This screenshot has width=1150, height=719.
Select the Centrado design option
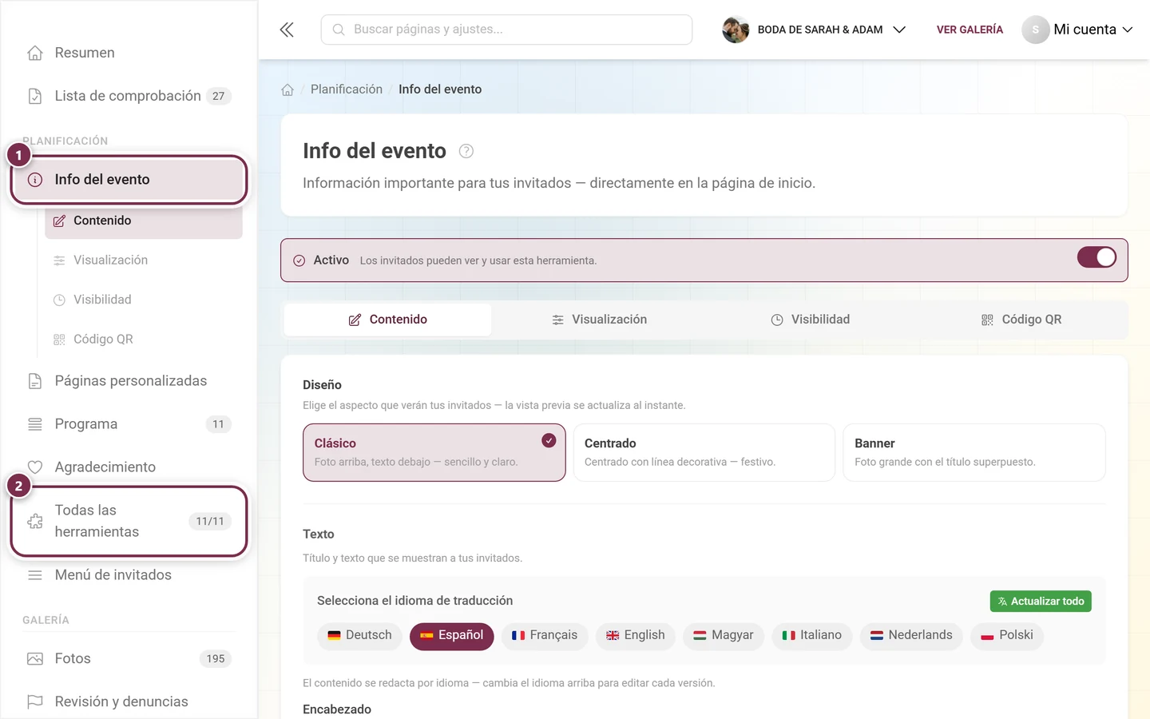704,452
